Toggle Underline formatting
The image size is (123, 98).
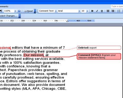102,11
